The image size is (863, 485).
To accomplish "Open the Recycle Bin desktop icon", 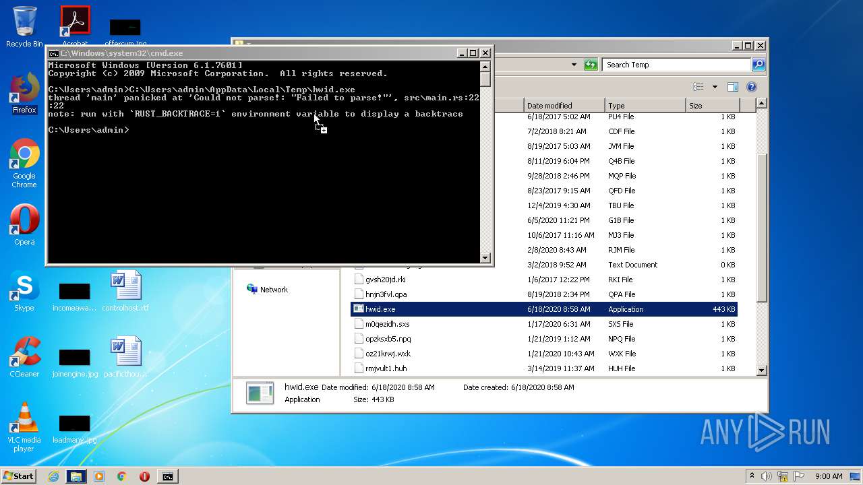I will [24, 26].
